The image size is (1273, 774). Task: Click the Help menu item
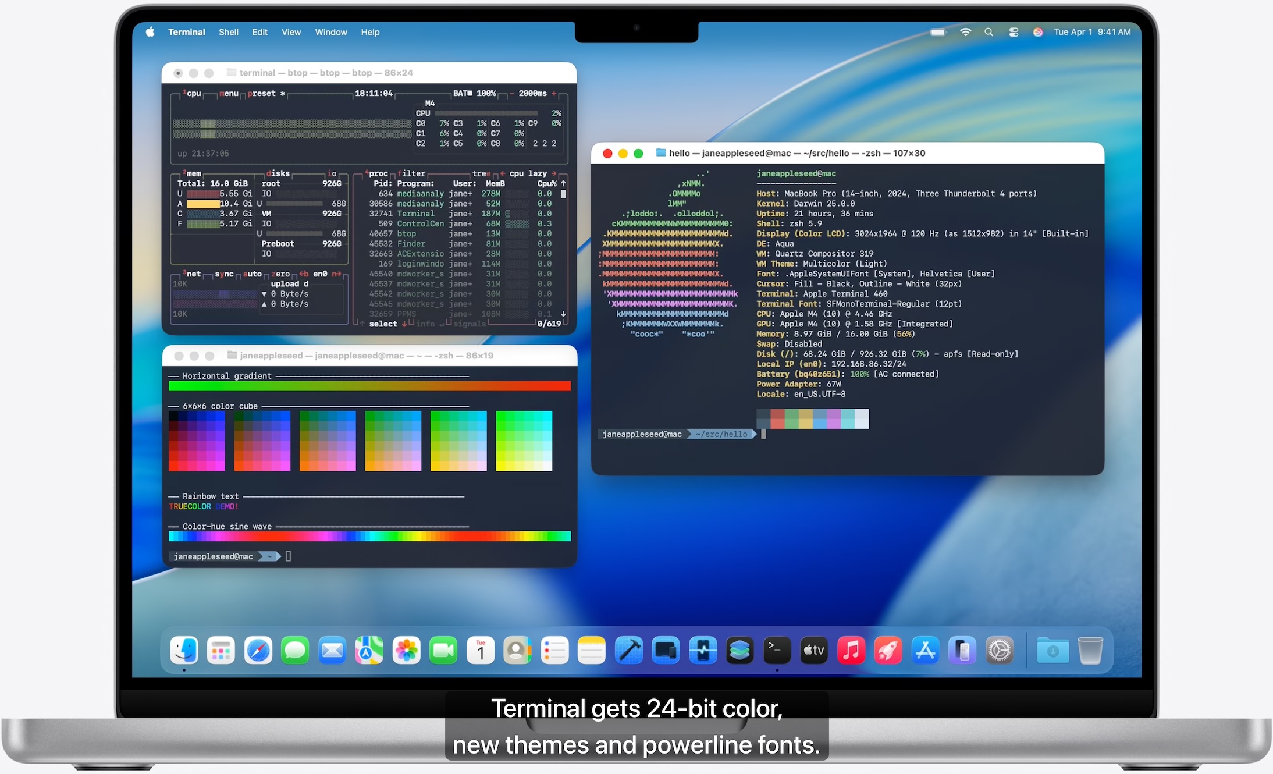pyautogui.click(x=370, y=32)
